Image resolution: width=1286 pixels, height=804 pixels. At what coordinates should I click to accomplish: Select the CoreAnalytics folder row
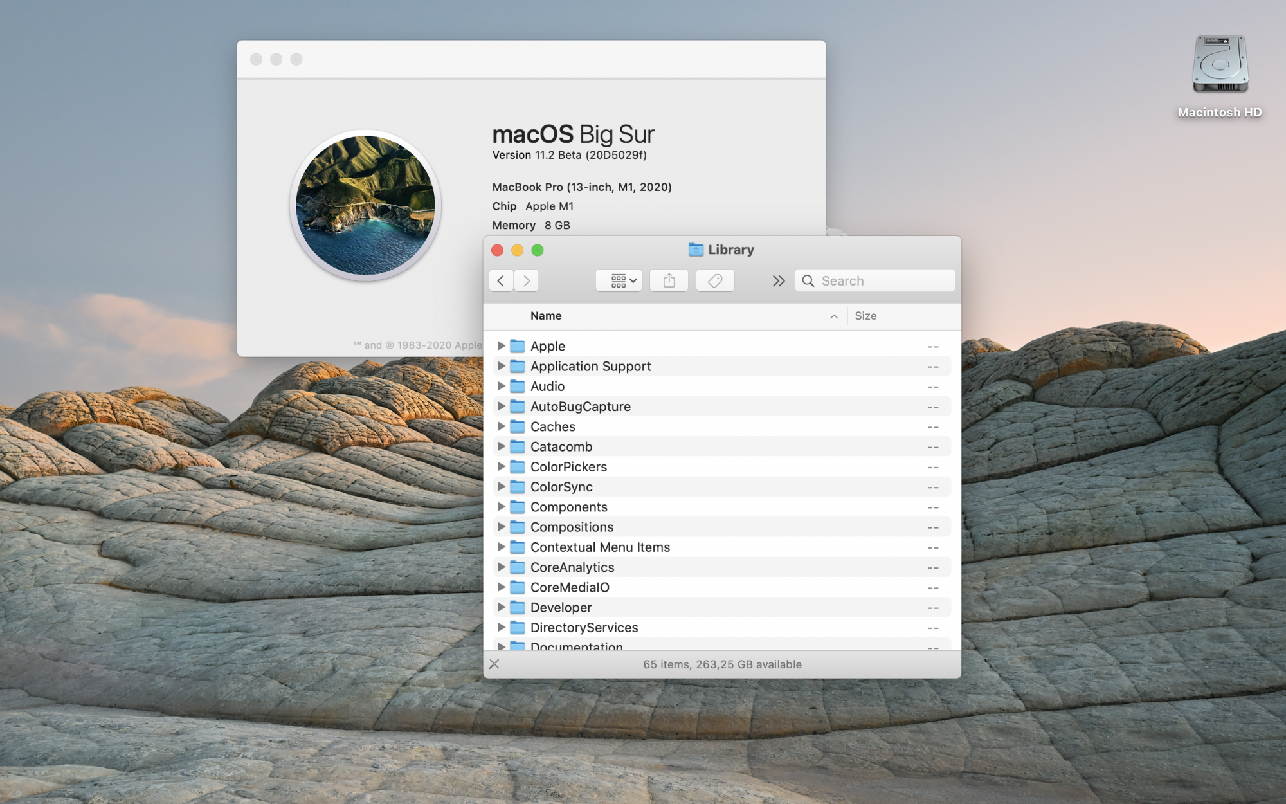pyautogui.click(x=572, y=567)
